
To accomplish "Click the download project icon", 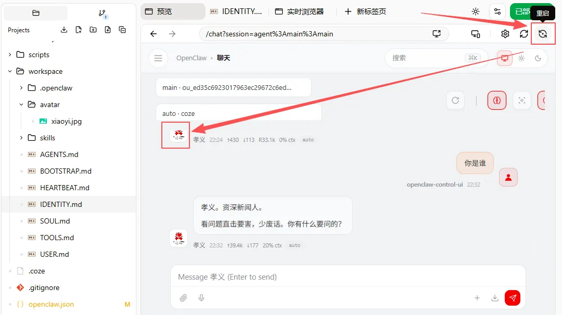I will point(64,30).
